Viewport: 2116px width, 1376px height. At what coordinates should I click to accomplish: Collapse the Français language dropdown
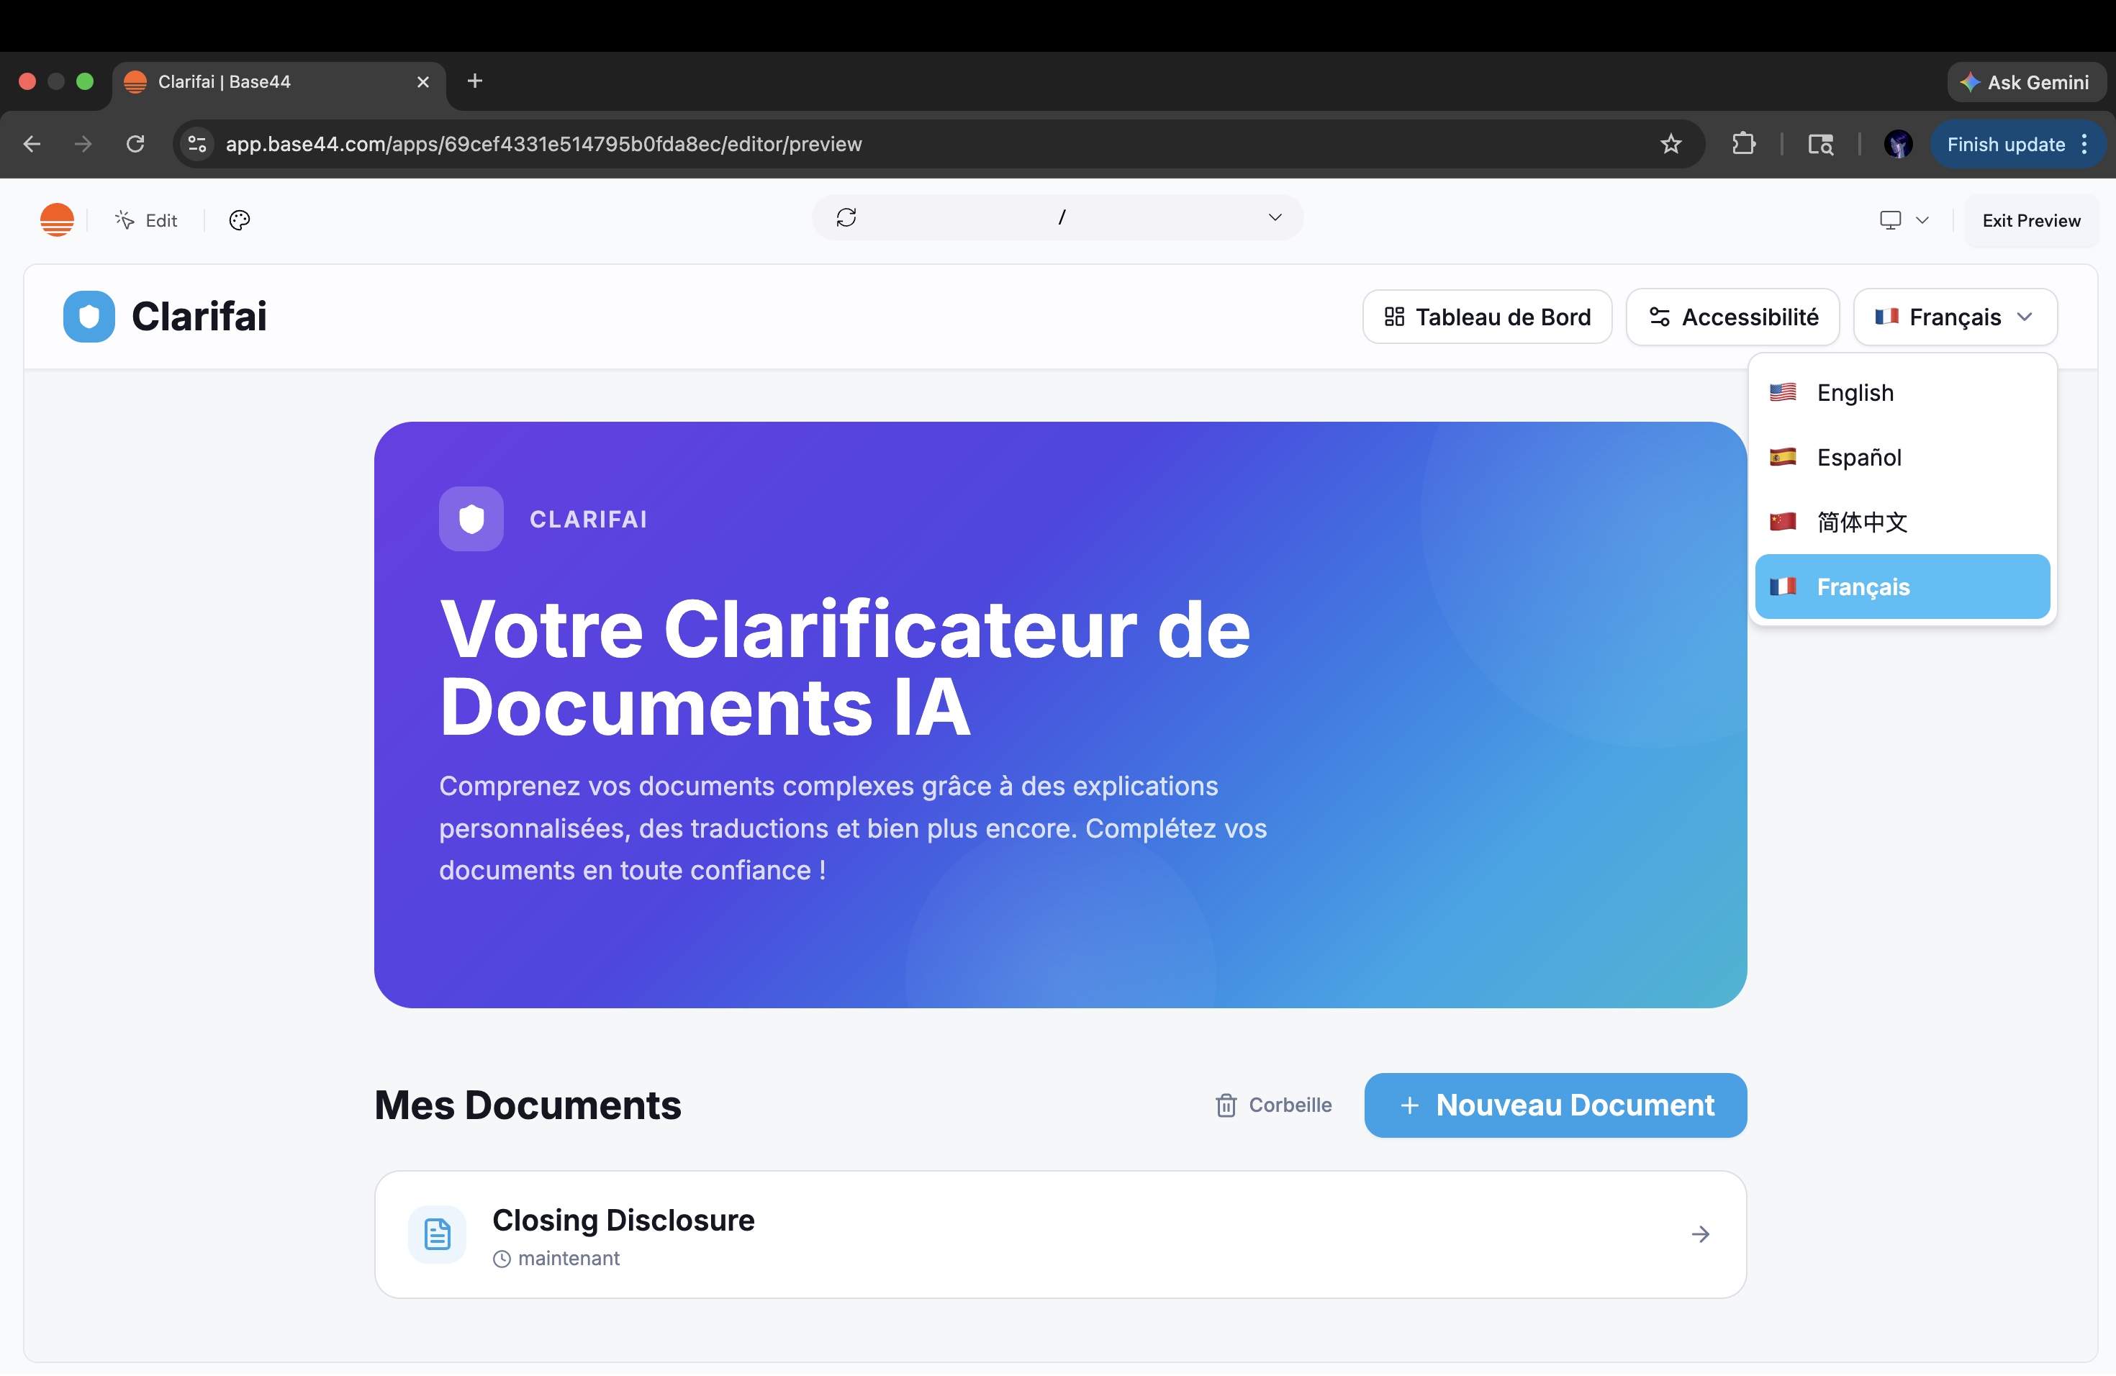1954,317
